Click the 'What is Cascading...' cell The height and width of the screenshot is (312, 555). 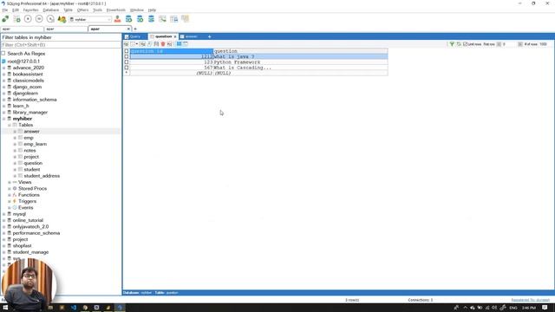(x=301, y=68)
